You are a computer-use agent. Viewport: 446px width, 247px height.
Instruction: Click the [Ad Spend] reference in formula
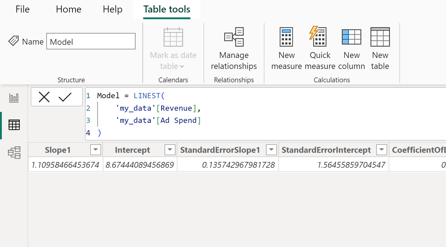(178, 120)
